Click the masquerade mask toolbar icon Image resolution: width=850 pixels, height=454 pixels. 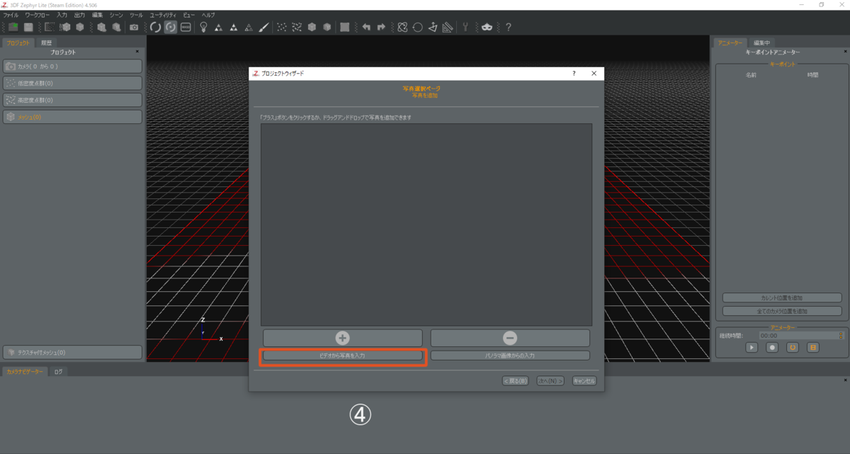[x=487, y=27]
